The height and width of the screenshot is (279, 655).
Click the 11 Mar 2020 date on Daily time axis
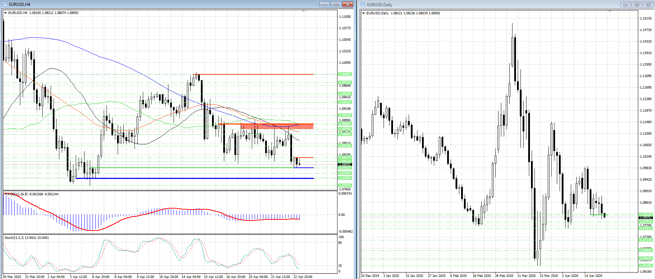pos(526,276)
